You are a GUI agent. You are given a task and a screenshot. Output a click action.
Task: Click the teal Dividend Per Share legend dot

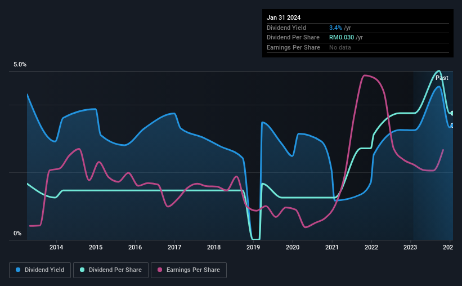pos(82,270)
